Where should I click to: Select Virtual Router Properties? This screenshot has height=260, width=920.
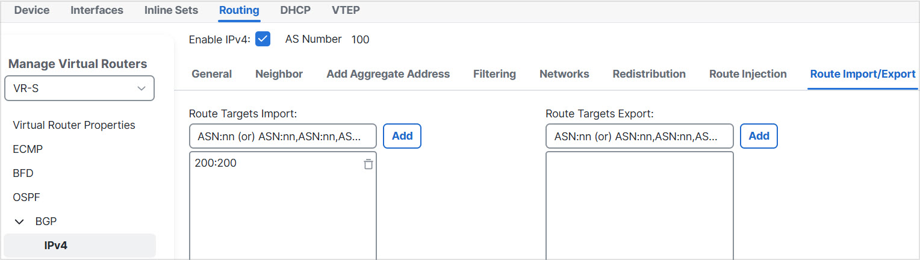[x=74, y=125]
